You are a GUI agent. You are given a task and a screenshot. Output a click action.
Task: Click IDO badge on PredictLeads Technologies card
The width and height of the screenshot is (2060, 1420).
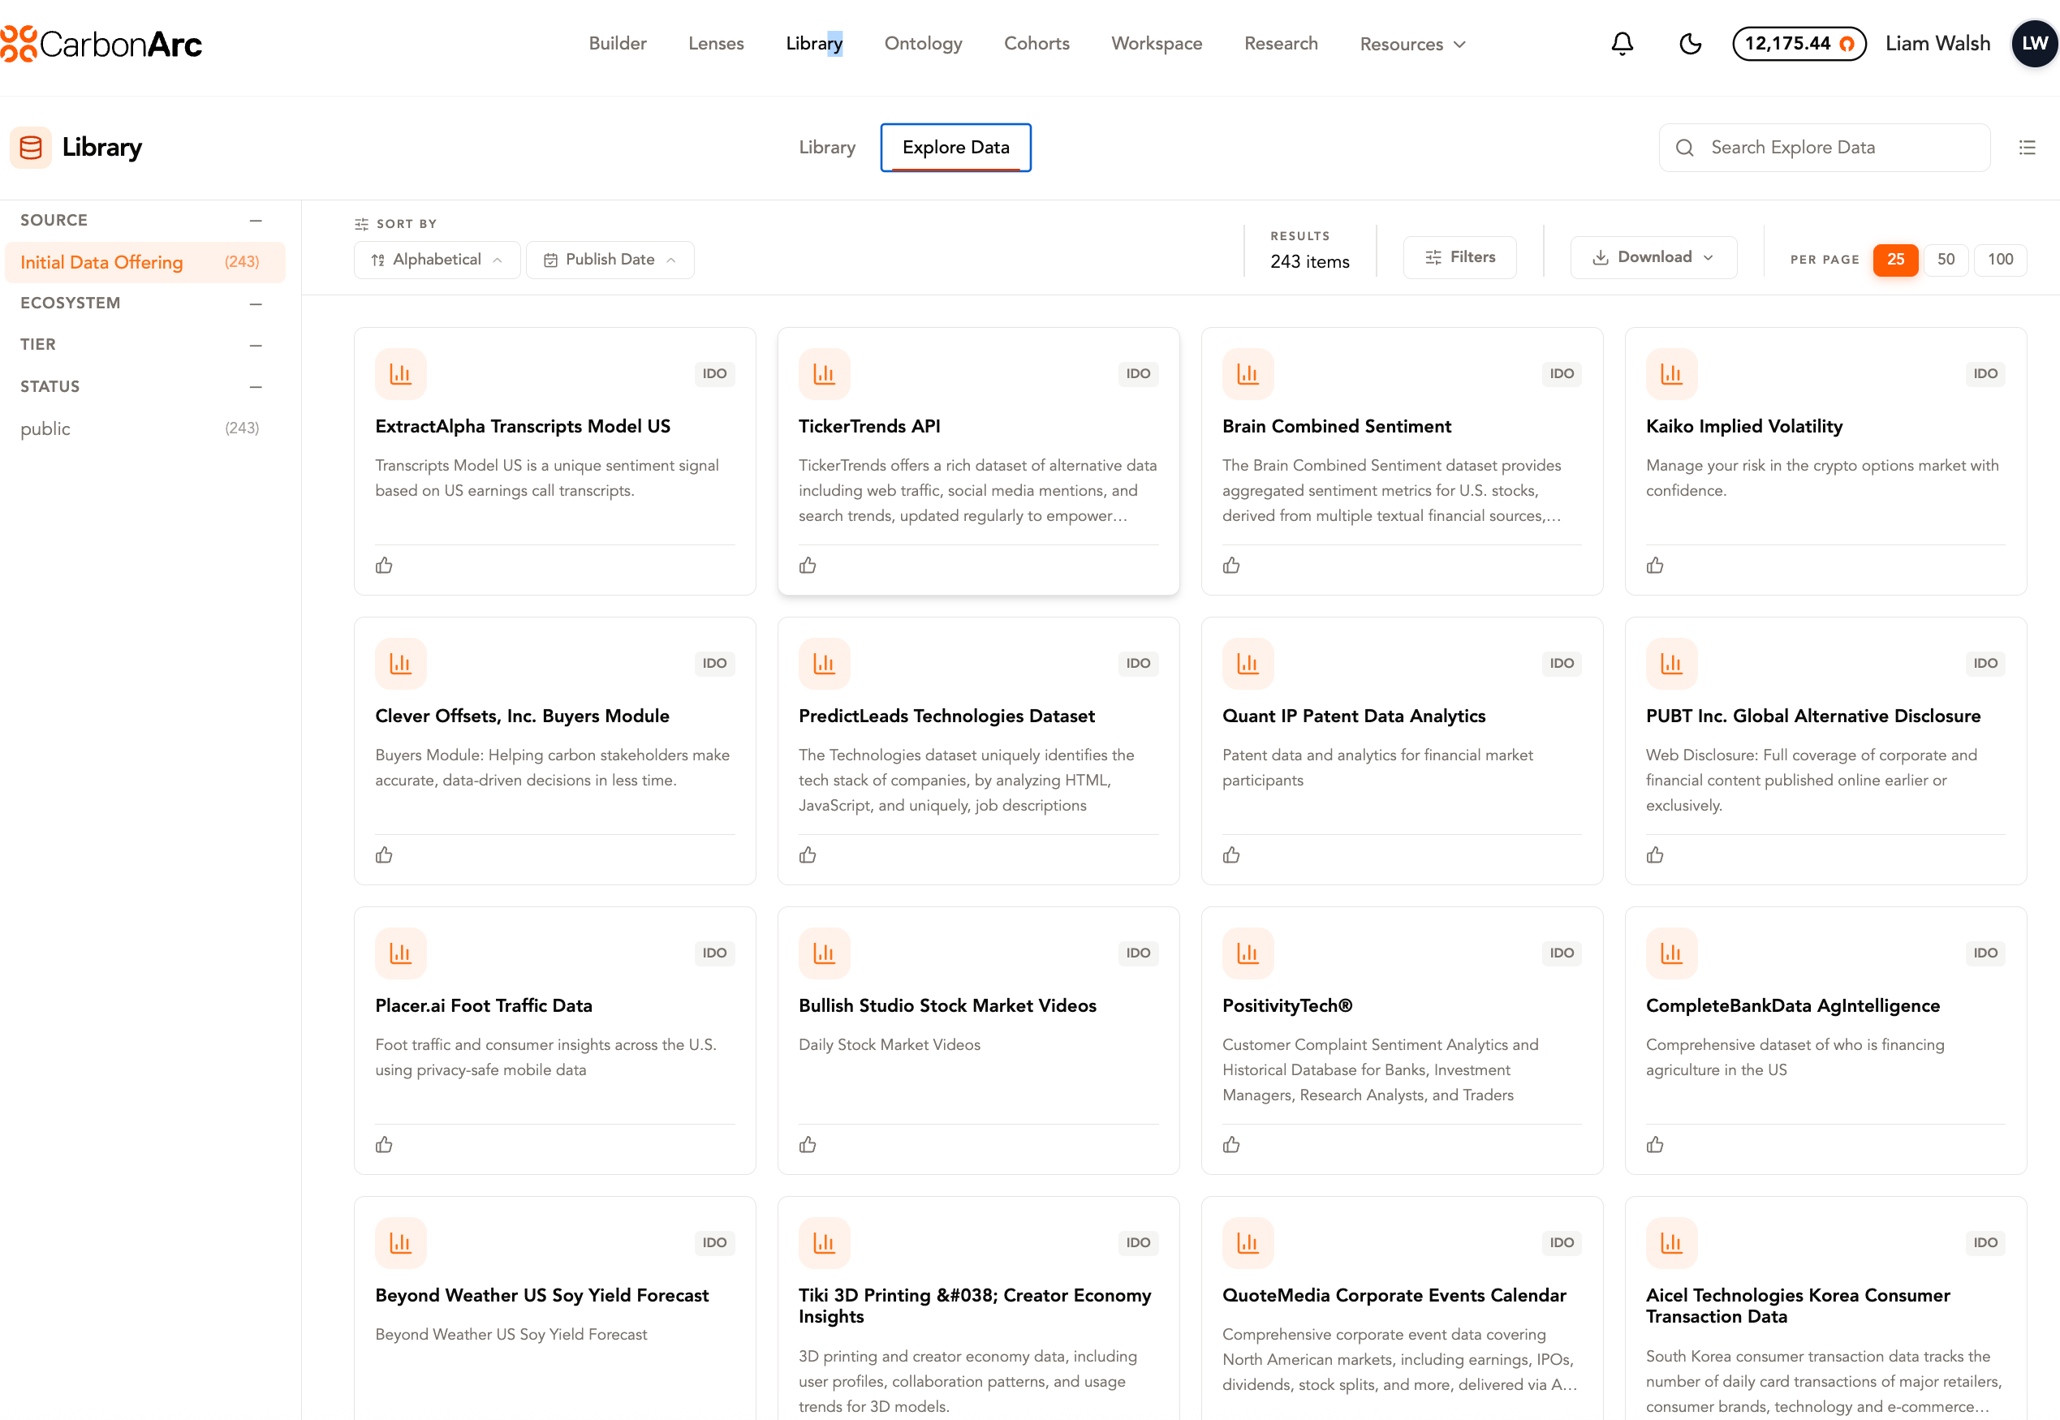1138,664
